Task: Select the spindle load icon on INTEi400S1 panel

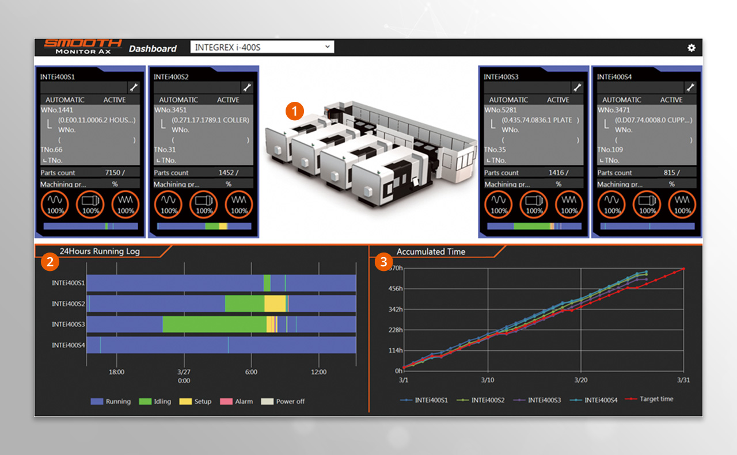Action: (55, 204)
